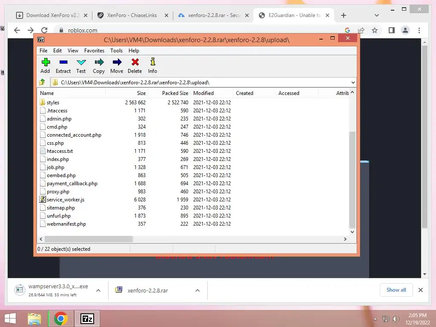Click the share page icon in Chrome
Viewport: 436px width, 327px height.
tap(361, 30)
